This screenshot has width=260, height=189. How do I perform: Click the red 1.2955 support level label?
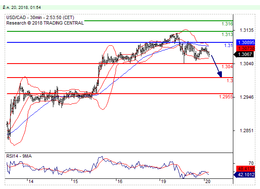pyautogui.click(x=226, y=97)
